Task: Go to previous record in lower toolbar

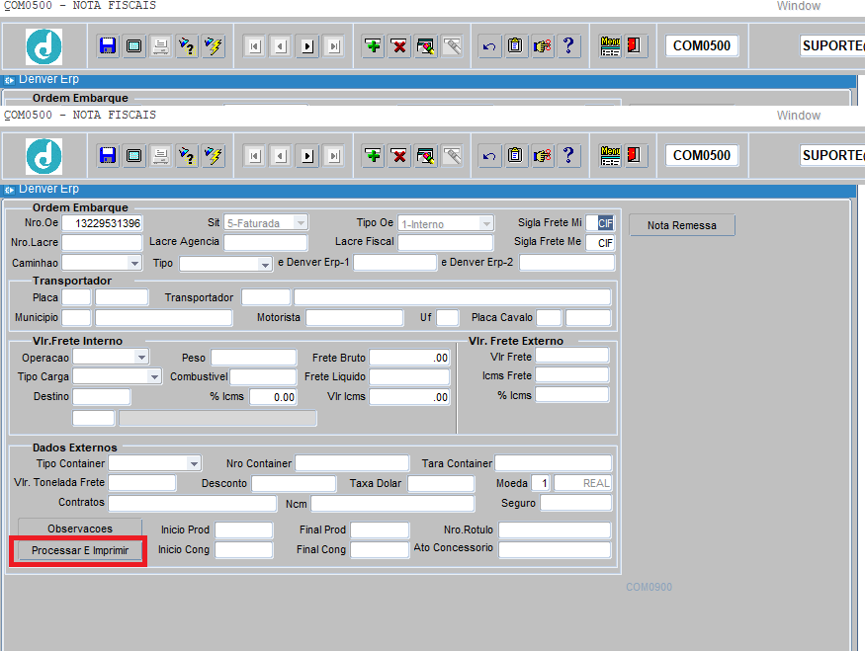Action: [x=281, y=156]
